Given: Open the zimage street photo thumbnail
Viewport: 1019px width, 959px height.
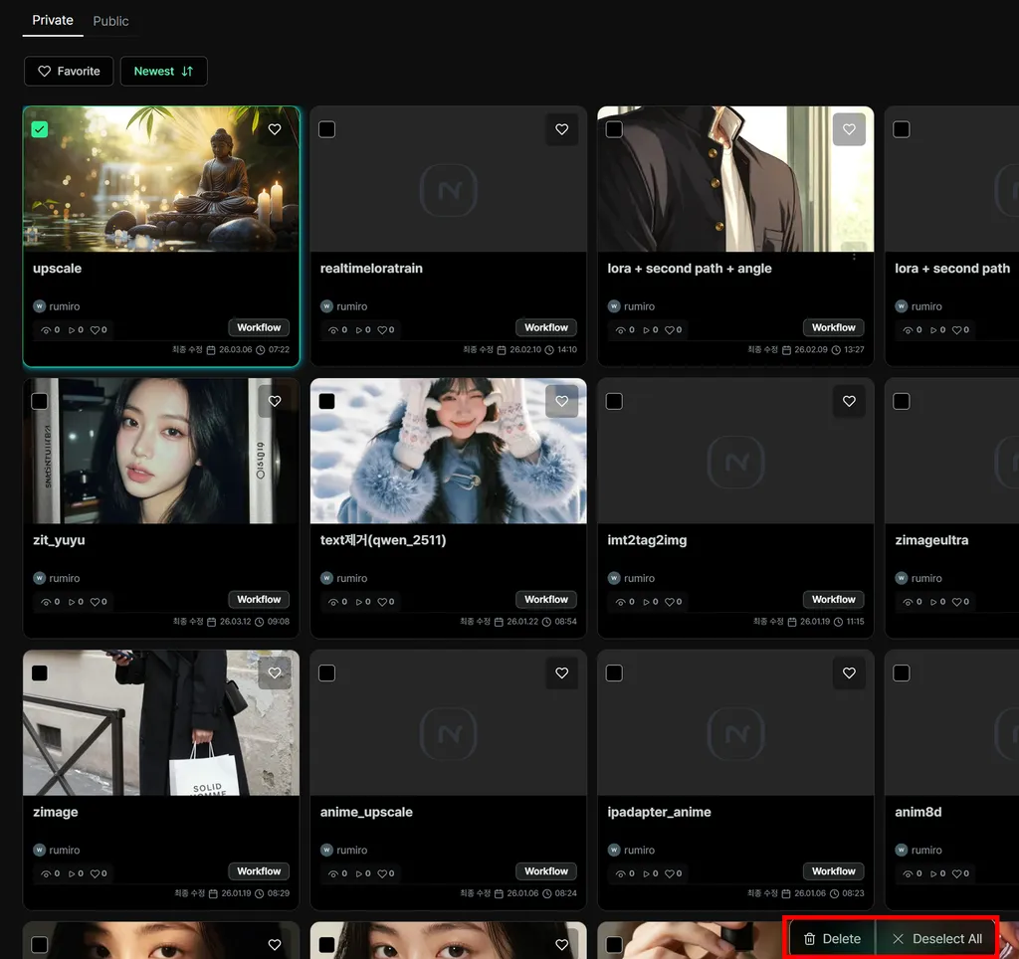Looking at the screenshot, I should click(x=161, y=722).
